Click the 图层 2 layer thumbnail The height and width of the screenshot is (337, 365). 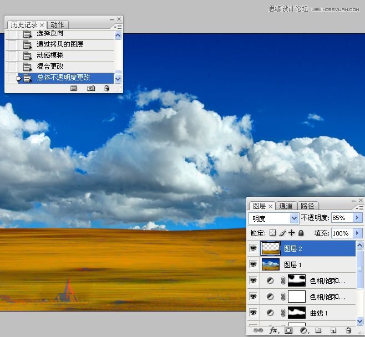(270, 248)
